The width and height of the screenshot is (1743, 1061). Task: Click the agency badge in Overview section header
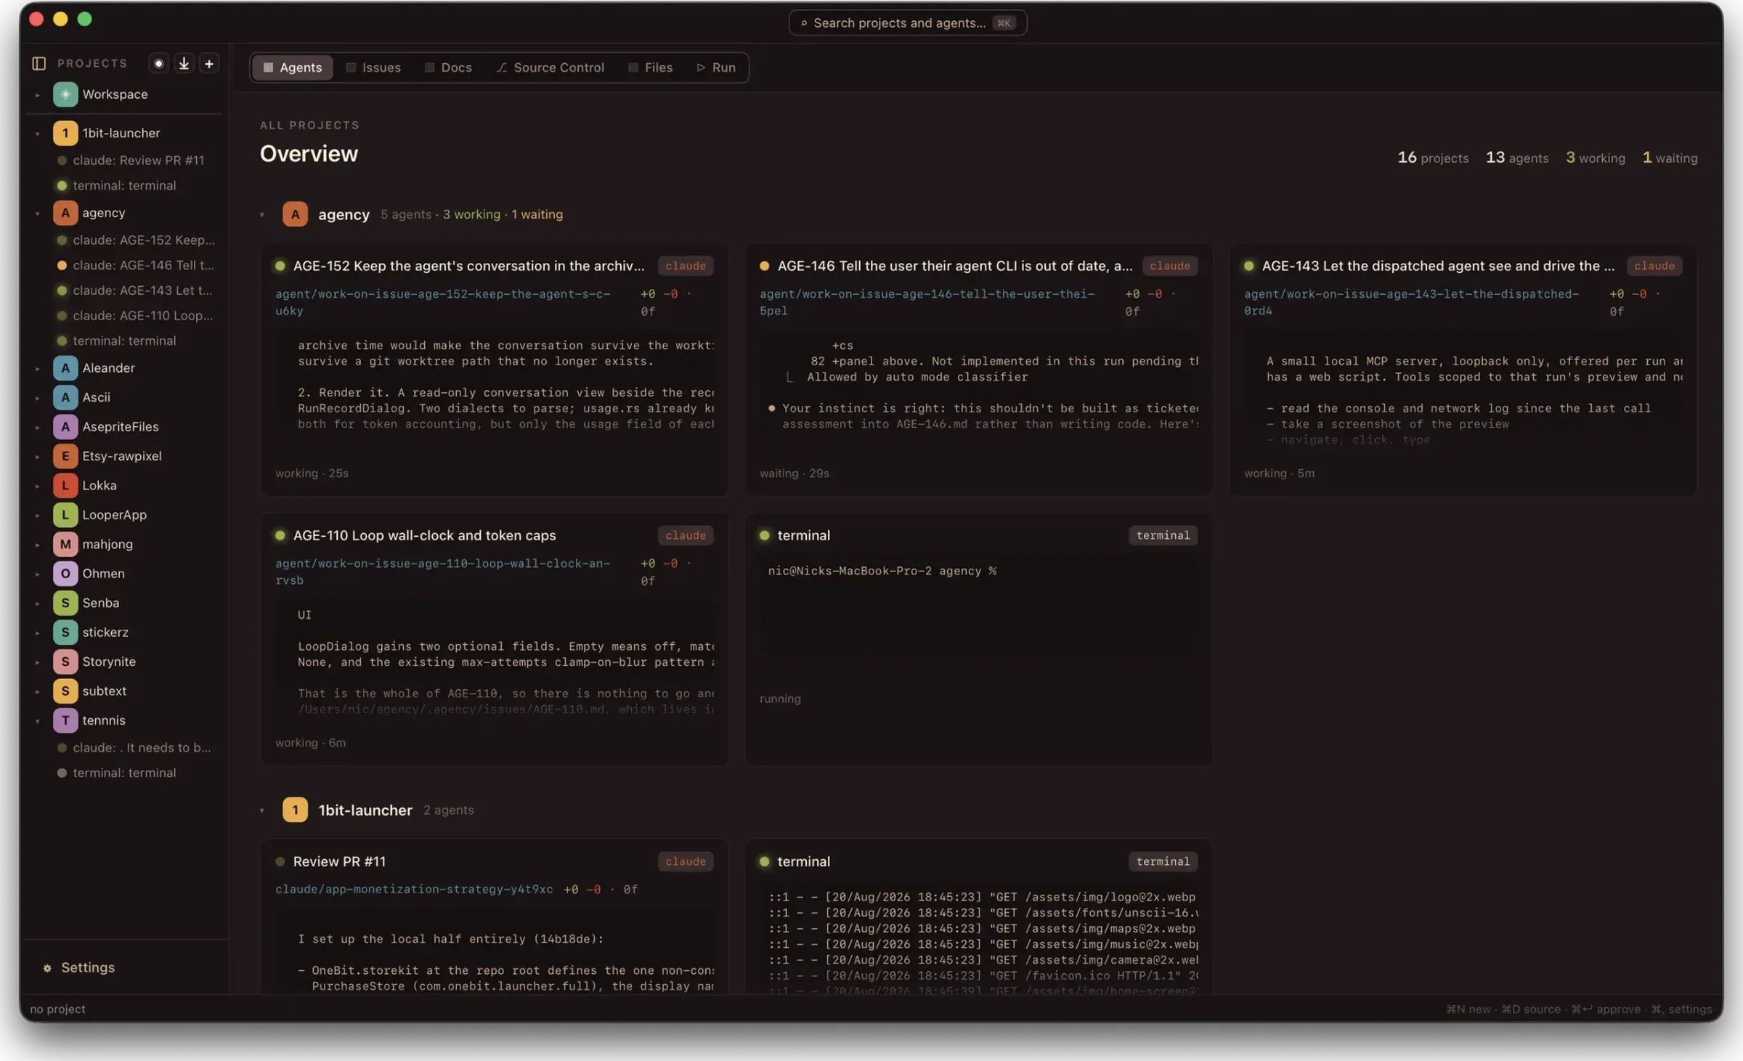[x=295, y=214]
